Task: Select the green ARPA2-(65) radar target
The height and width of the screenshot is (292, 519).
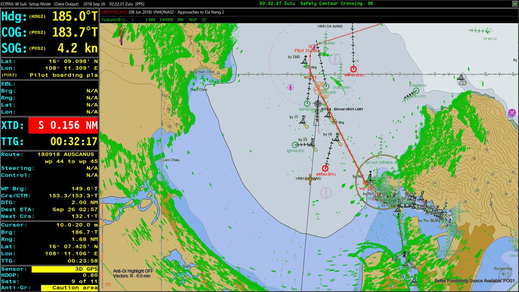Action: (295, 145)
